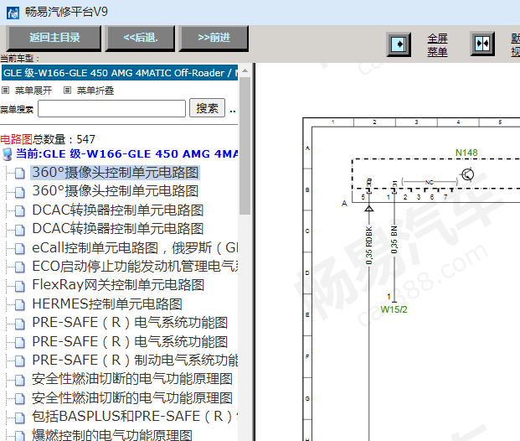Open 爆燃控制的电气功能原理图 item
The height and width of the screenshot is (441, 520).
point(112,434)
